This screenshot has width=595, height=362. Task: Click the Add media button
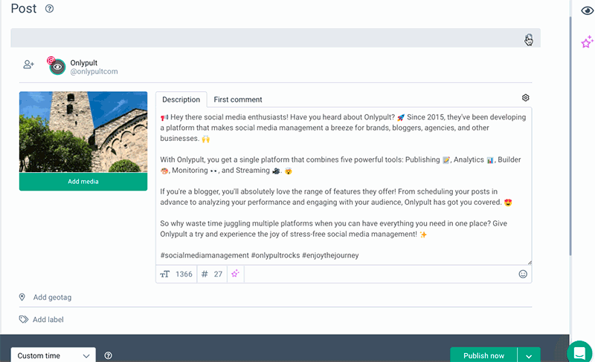tap(83, 182)
